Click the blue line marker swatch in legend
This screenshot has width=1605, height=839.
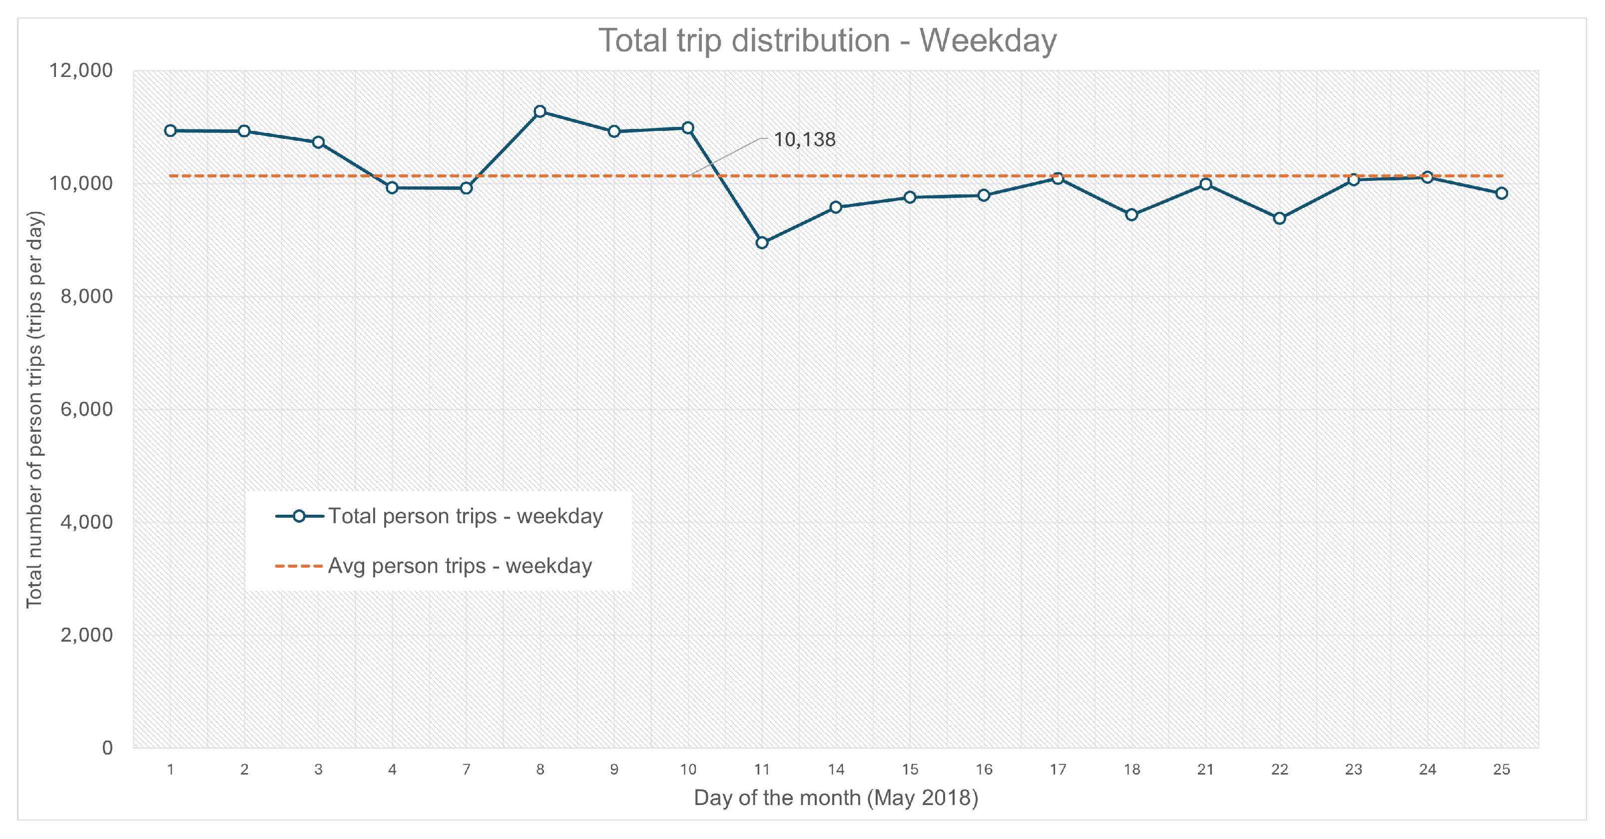coord(299,516)
